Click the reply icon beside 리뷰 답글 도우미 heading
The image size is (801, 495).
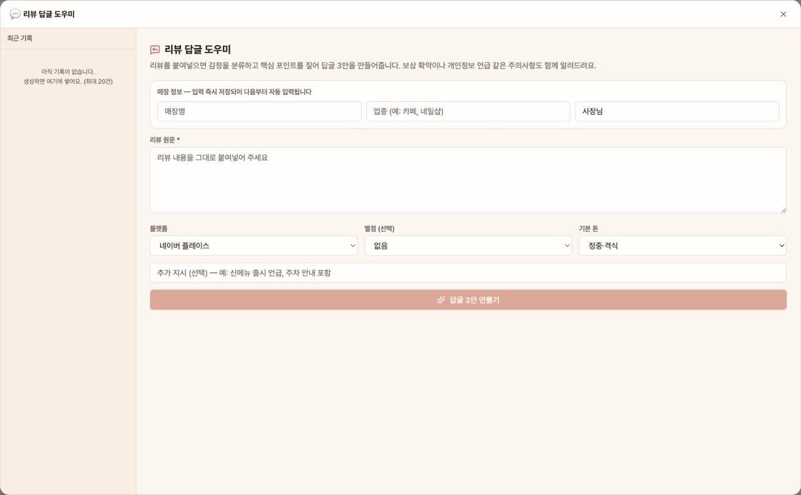pos(155,50)
